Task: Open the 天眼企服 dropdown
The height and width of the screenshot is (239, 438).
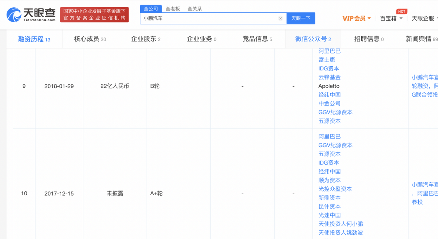Action: (x=424, y=18)
